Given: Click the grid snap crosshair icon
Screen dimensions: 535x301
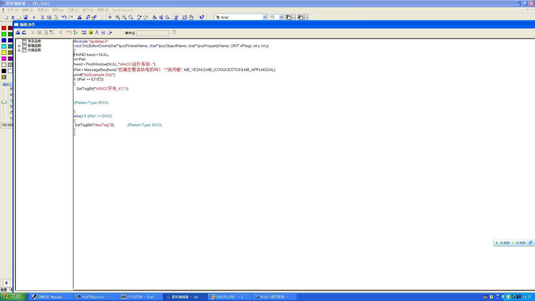Looking at the screenshot, I should (x=110, y=17).
